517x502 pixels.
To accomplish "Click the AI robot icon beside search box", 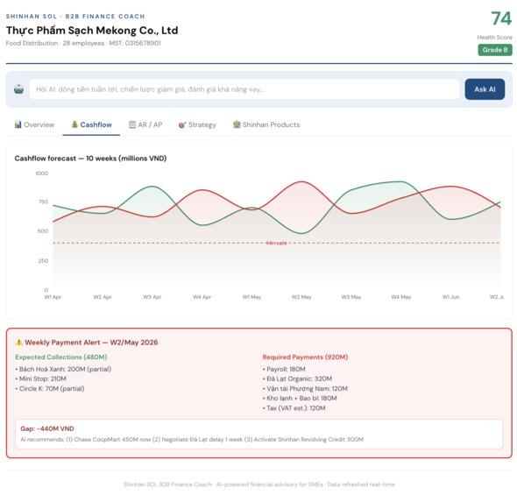I will pos(18,89).
